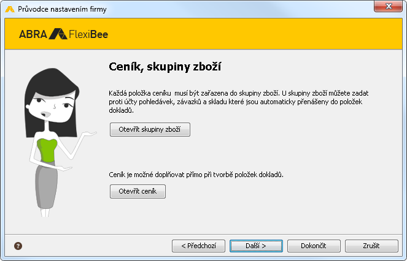Open the price list with Otevřít ceník

click(138, 191)
